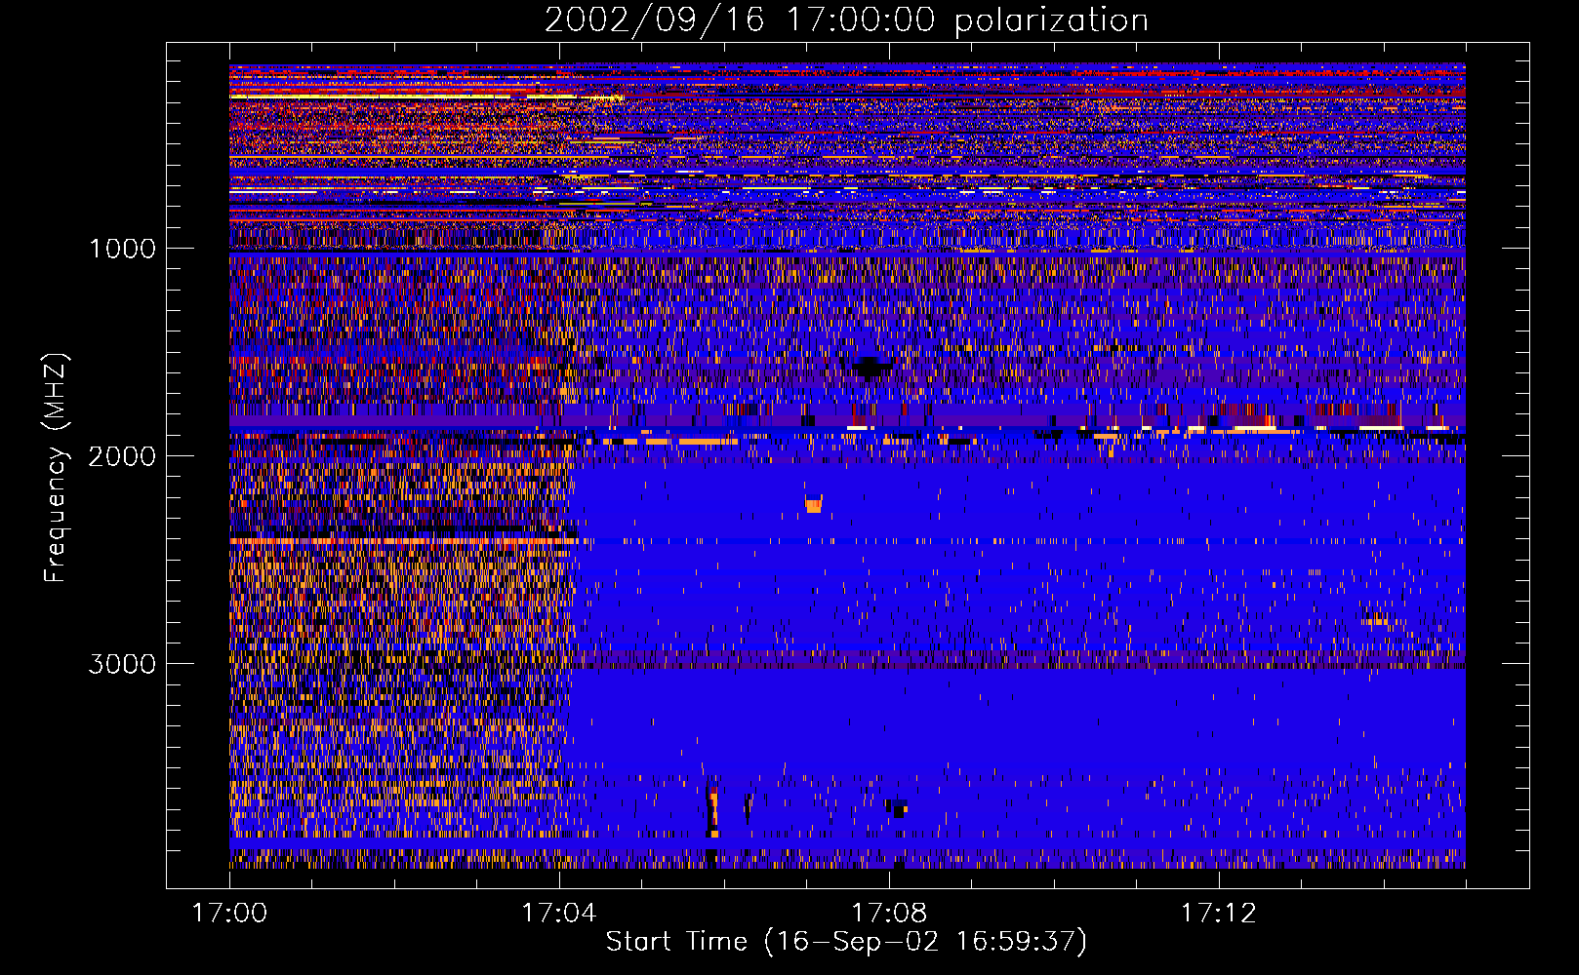
Task: Click the 17:08 time tick label
Action: pos(889,914)
